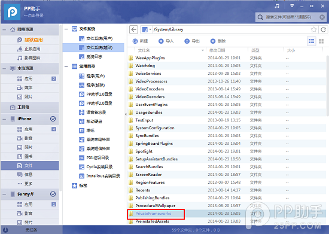Collapse the iPhone device section

point(4,119)
